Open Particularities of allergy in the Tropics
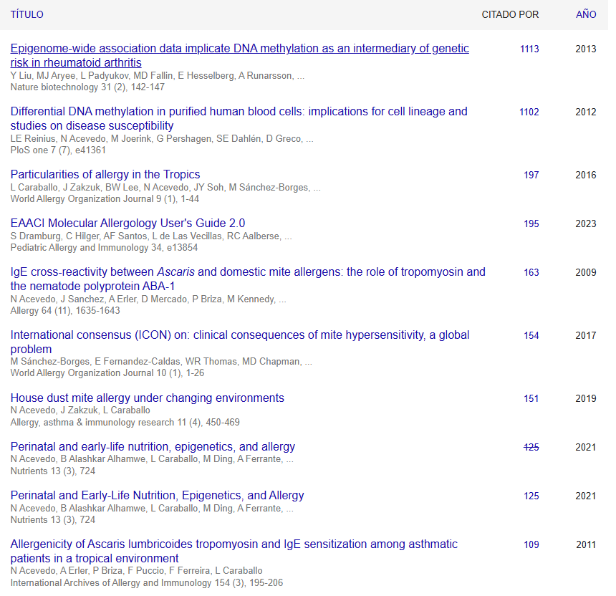Image resolution: width=616 pixels, height=596 pixels. [105, 175]
